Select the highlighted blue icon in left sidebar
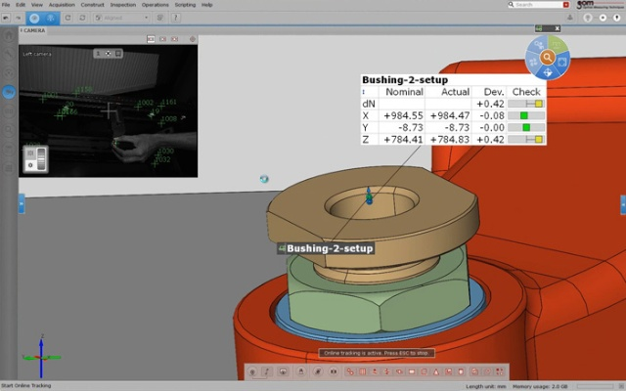Screen dimensions: 626x391 (x=9, y=92)
